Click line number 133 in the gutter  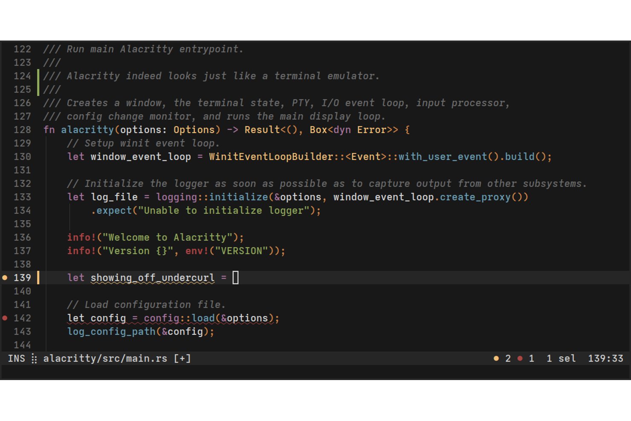point(22,197)
